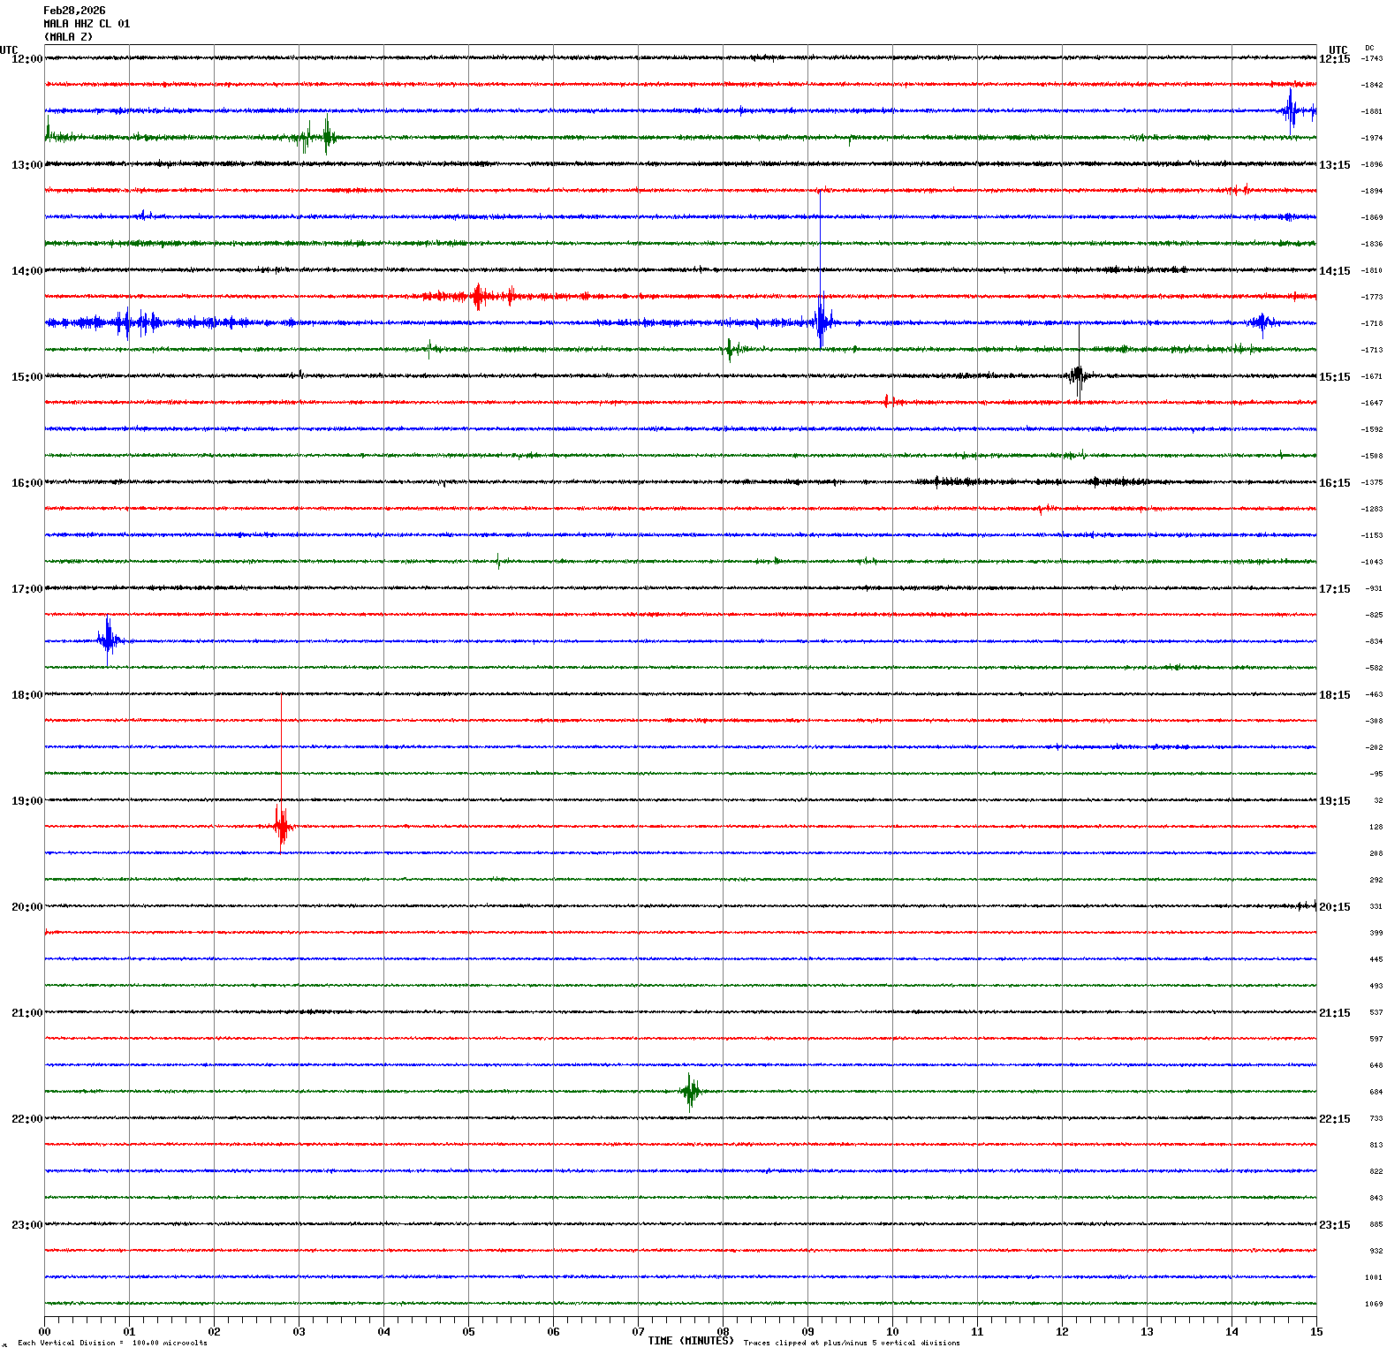The height and width of the screenshot is (1355, 1387).
Task: Select the blue event near minute 14.7 at 12:30
Action: [1291, 111]
